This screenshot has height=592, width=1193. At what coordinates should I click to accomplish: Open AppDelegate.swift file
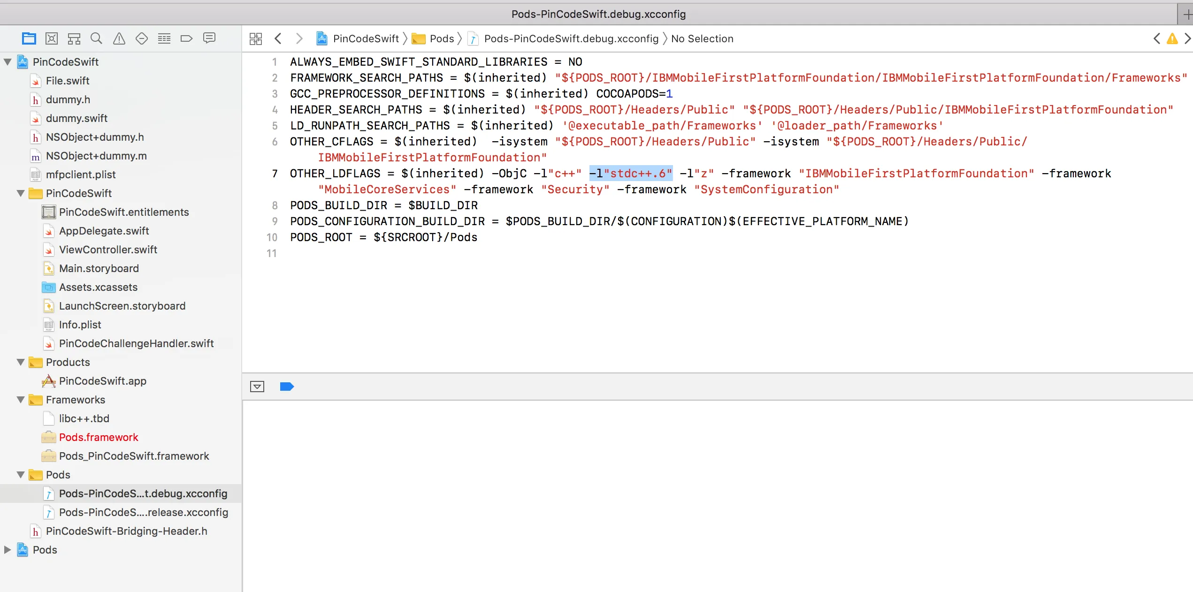pyautogui.click(x=104, y=231)
